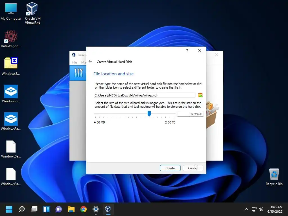288x216 pixels.
Task: Click the help question mark in dialog
Action: pos(187,51)
